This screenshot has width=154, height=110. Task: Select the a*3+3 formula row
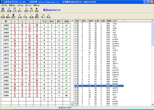coord(99,88)
